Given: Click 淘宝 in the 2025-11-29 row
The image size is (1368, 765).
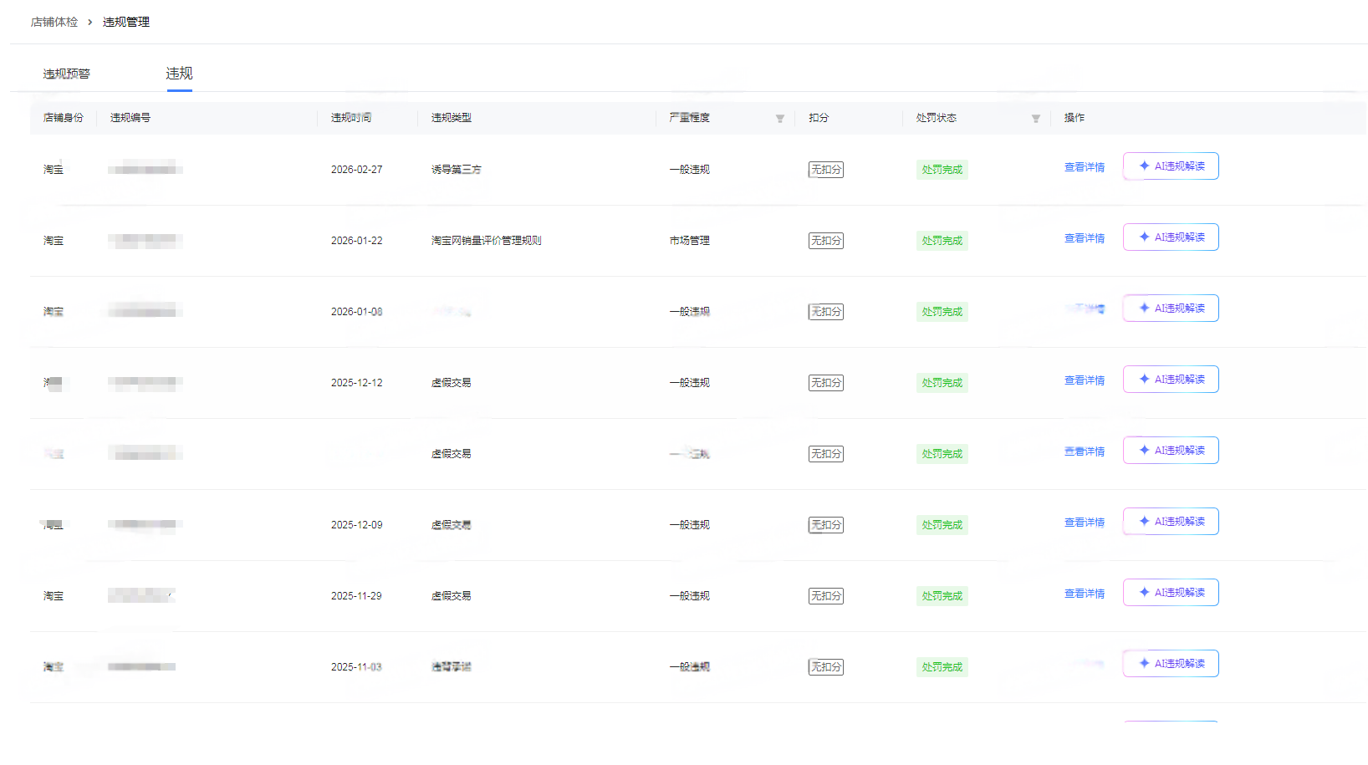Looking at the screenshot, I should [x=54, y=596].
